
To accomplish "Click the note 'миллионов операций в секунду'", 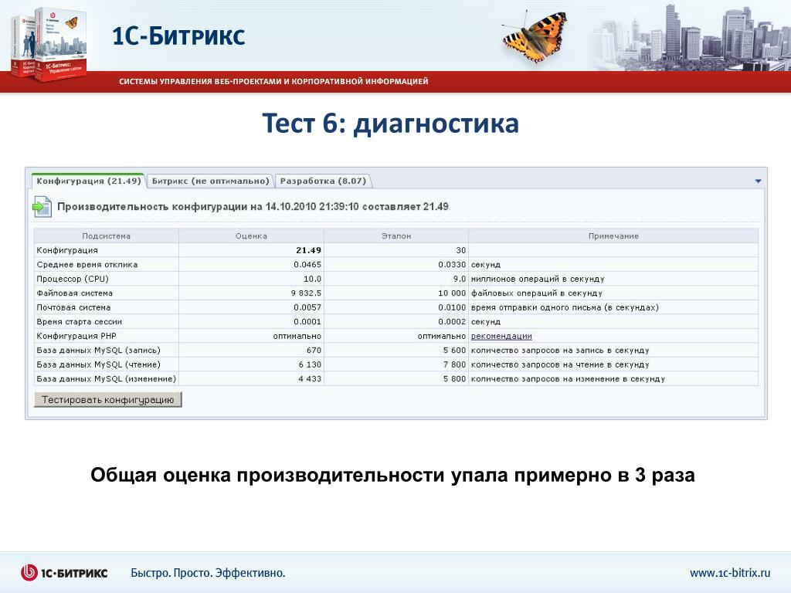I will click(538, 279).
